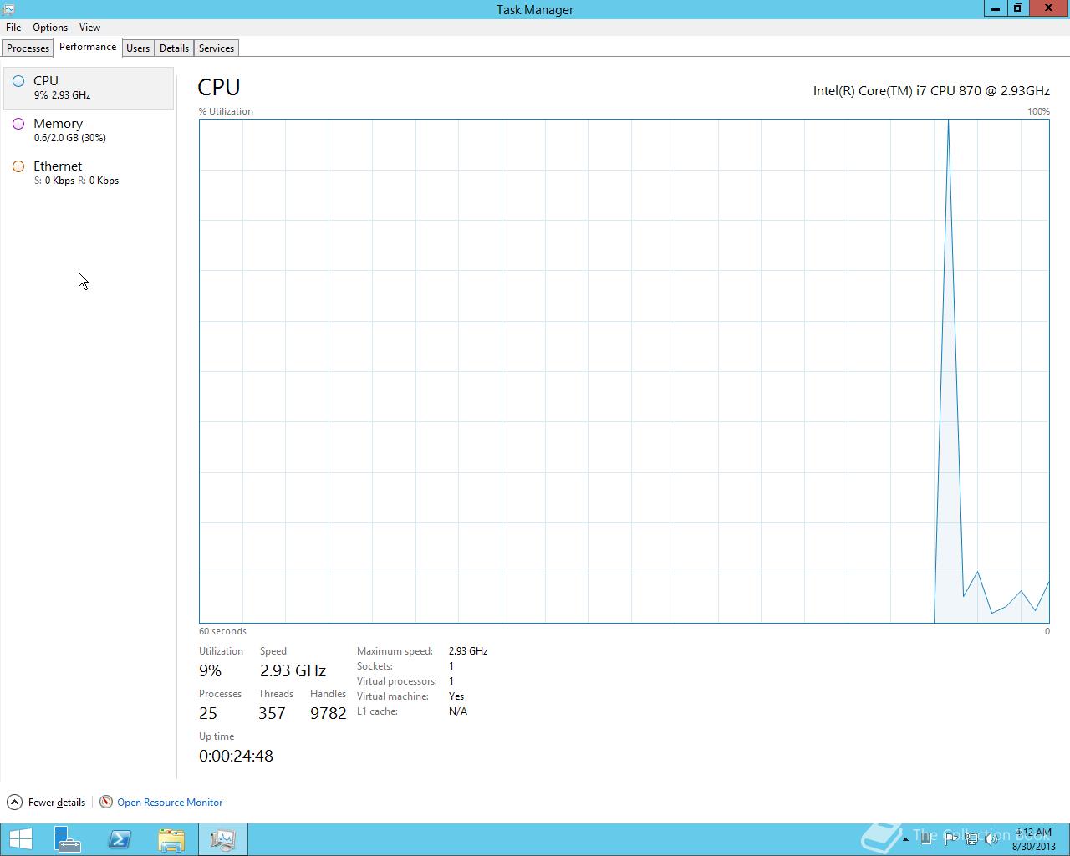The image size is (1070, 856).
Task: Launch Server Manager from taskbar
Action: (68, 839)
